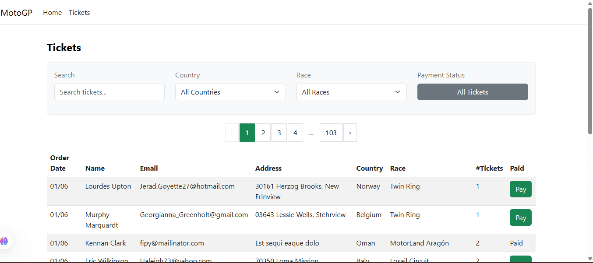Select email fipy@mailinator.com
The height and width of the screenshot is (263, 593).
click(x=172, y=243)
